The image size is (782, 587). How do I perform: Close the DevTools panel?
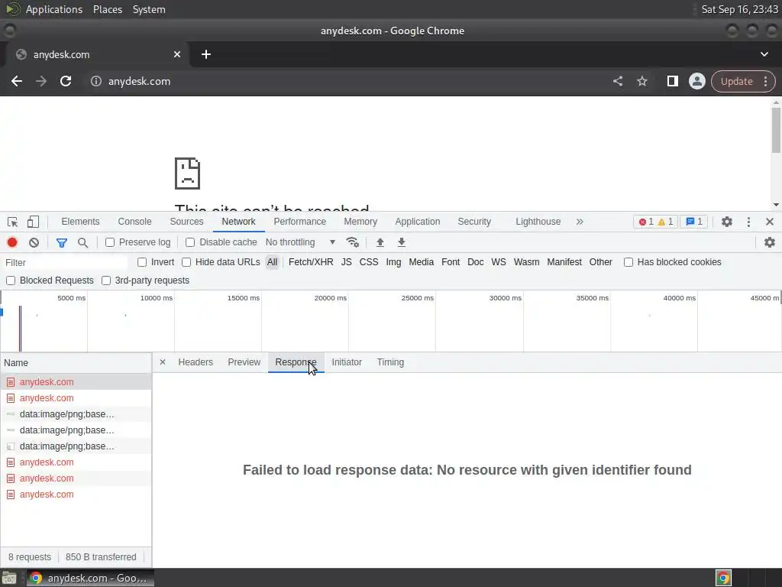770,222
